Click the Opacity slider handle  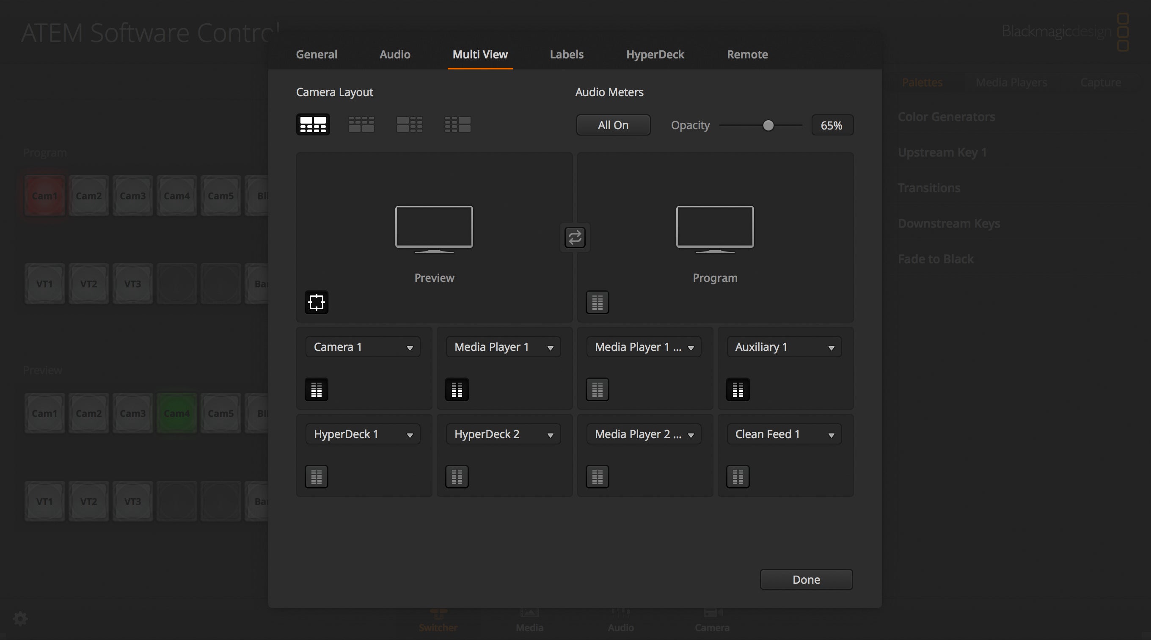coord(768,125)
